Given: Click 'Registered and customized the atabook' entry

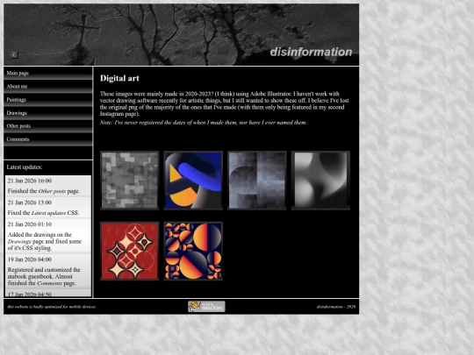Looking at the screenshot, I should pos(44,276).
